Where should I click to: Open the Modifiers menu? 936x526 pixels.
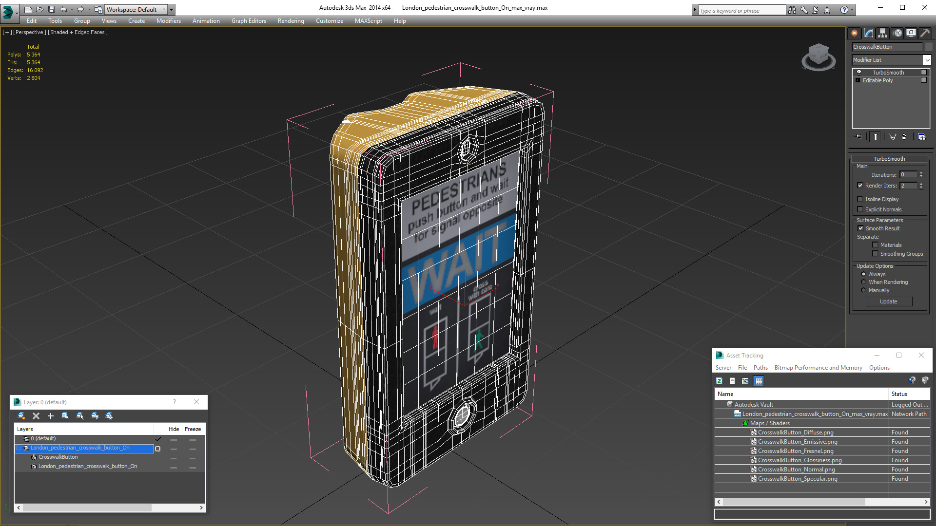(168, 21)
